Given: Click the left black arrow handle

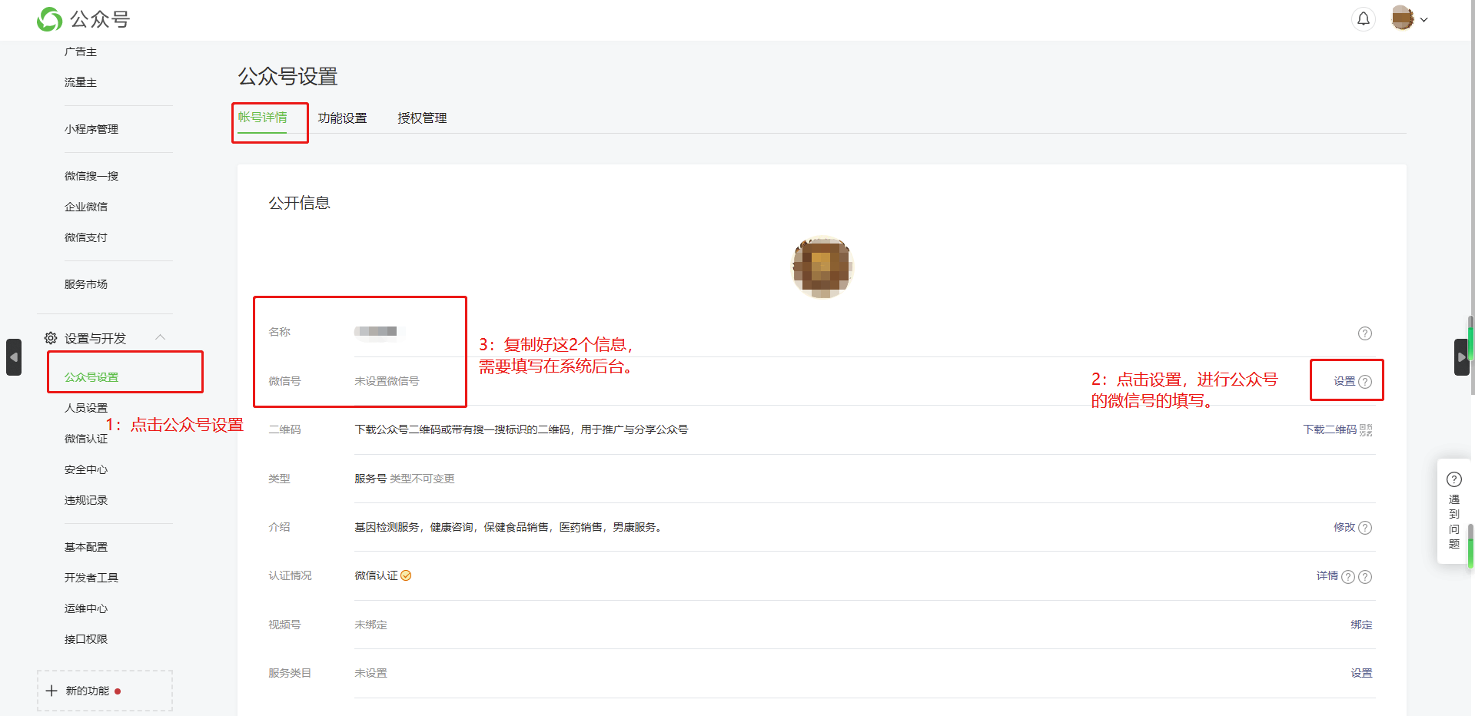Looking at the screenshot, I should click(14, 357).
